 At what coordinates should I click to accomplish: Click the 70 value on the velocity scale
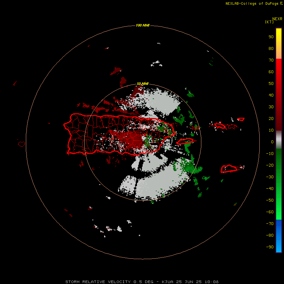(x=271, y=60)
